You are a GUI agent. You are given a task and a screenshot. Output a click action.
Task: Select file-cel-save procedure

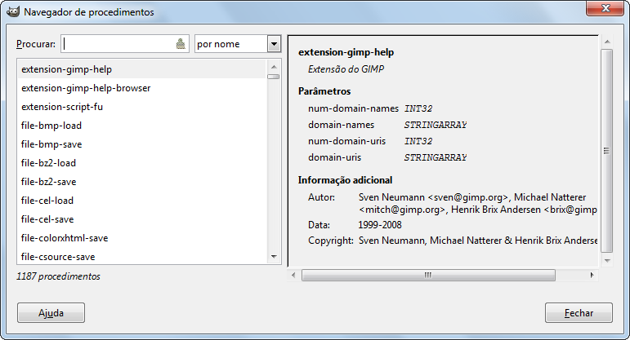click(x=47, y=219)
